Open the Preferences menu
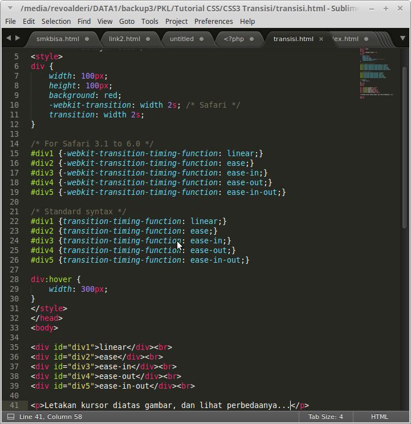This screenshot has width=411, height=424. 214,21
